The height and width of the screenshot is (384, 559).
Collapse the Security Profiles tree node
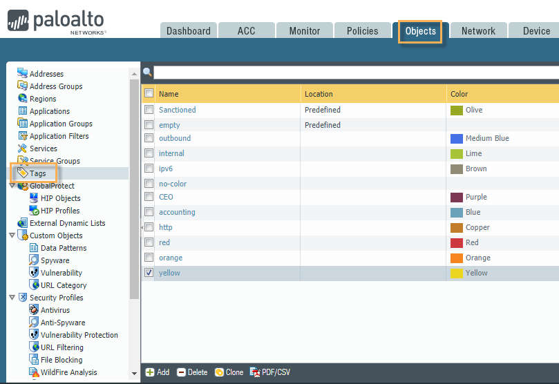[12, 298]
